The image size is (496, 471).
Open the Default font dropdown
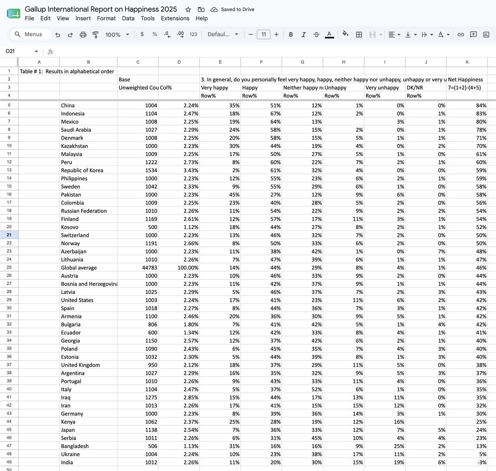pyautogui.click(x=223, y=34)
